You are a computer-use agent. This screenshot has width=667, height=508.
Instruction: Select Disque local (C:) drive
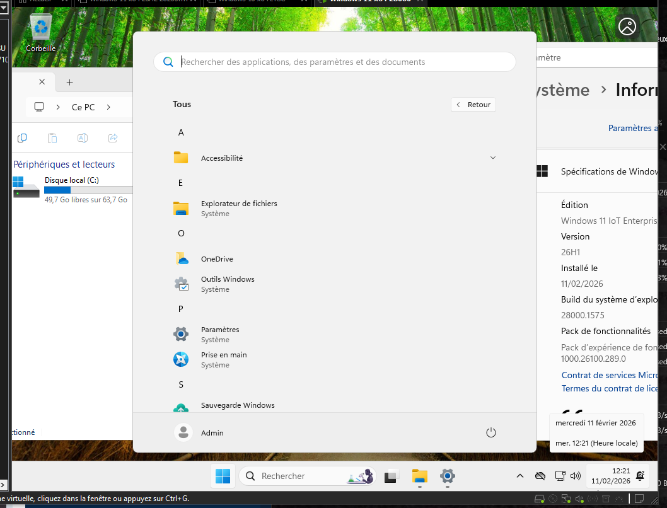click(x=71, y=180)
